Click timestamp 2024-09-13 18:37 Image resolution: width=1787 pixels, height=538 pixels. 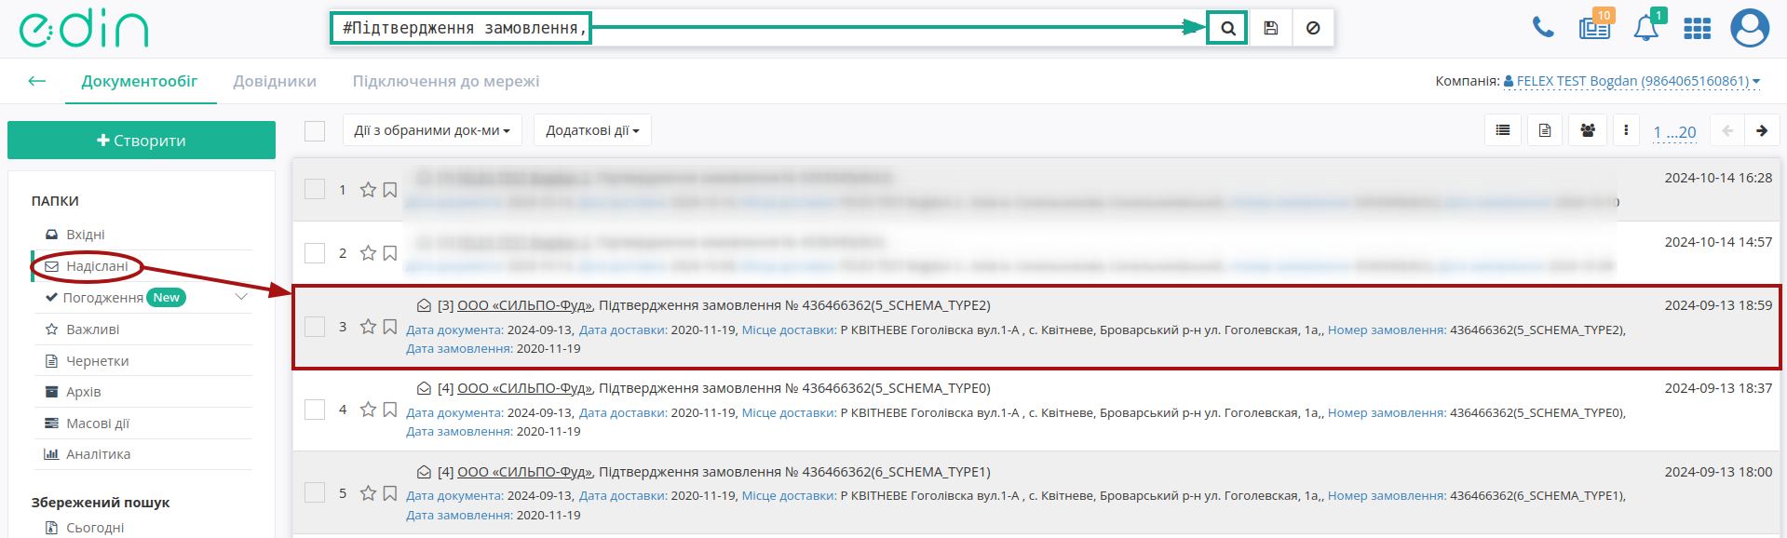1718,388
